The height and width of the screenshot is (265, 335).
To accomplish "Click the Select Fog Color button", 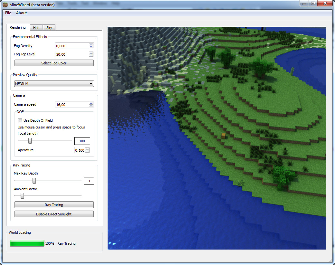I will tap(54, 63).
